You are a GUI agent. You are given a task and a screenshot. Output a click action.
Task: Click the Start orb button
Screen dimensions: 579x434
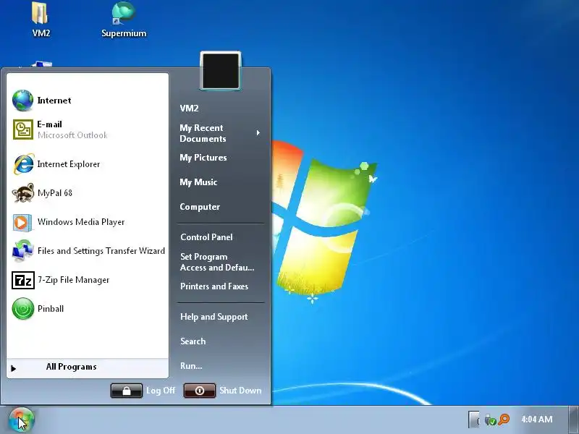pyautogui.click(x=22, y=420)
